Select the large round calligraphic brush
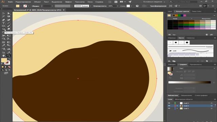Image resolution: width=217 pixels, height=122 pixels. [187, 42]
